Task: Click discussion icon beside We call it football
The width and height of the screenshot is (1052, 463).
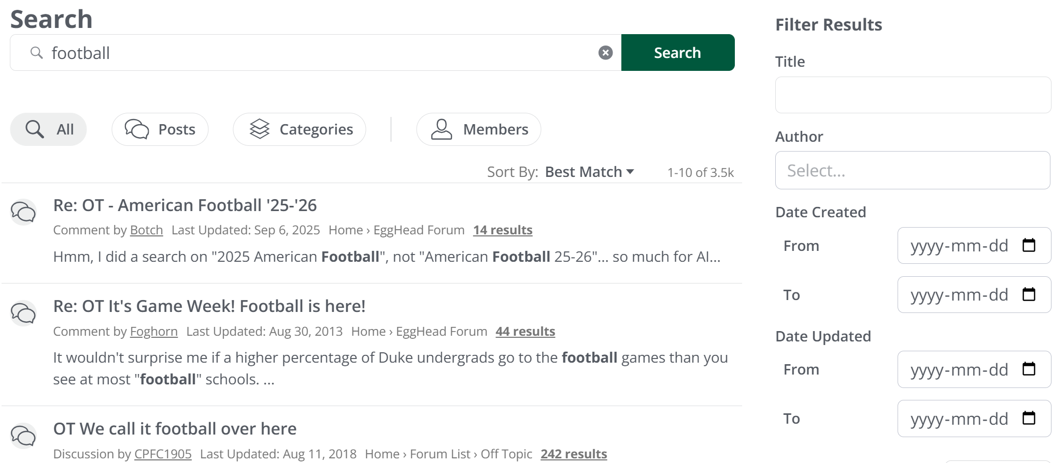Action: click(23, 436)
